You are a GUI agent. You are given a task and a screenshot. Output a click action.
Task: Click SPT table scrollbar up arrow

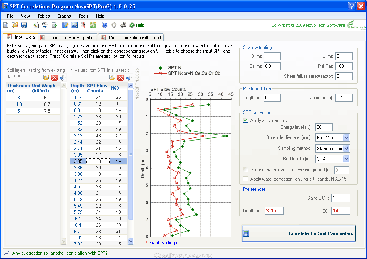[x=131, y=86]
